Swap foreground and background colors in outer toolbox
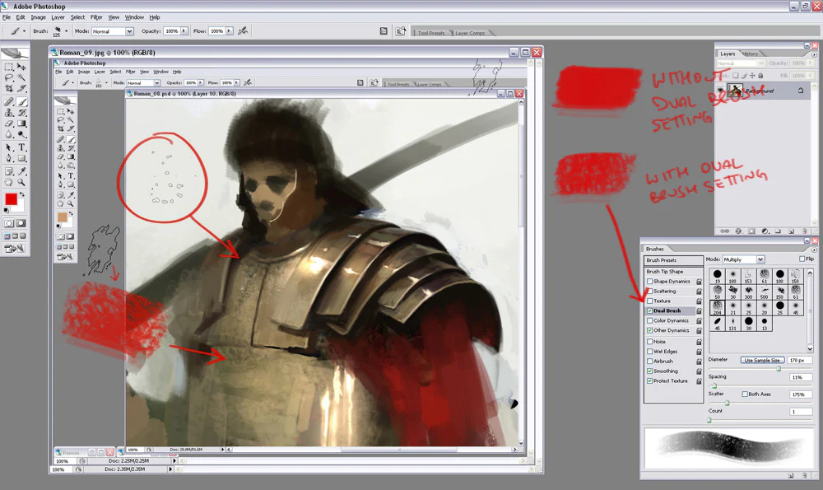This screenshot has width=823, height=490. click(x=22, y=194)
